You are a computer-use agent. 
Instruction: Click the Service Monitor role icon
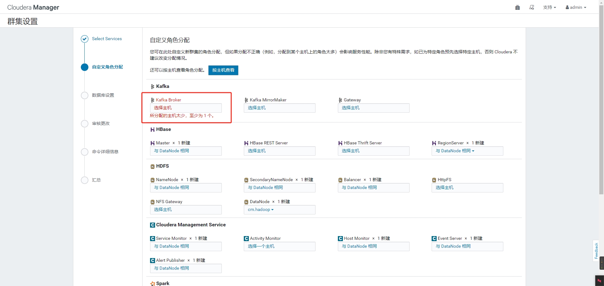click(x=153, y=239)
